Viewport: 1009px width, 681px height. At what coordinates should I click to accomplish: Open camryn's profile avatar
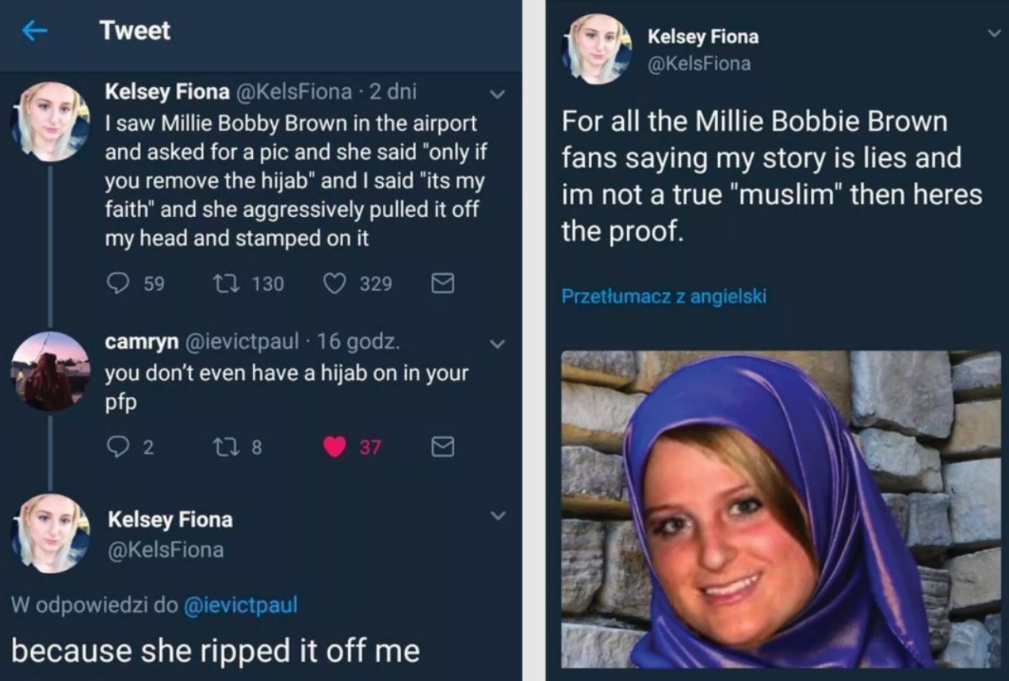[x=49, y=371]
